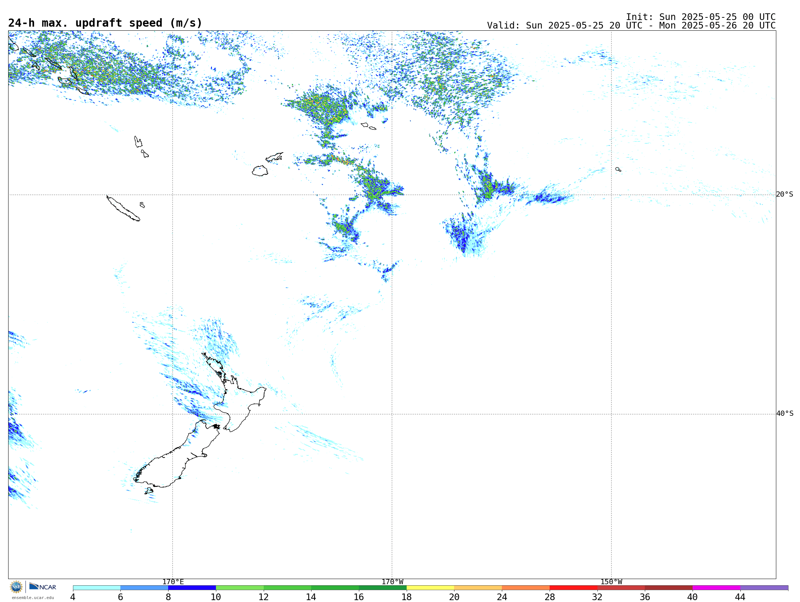
Task: Click the New Caledonia island outline
Action: pos(123,208)
